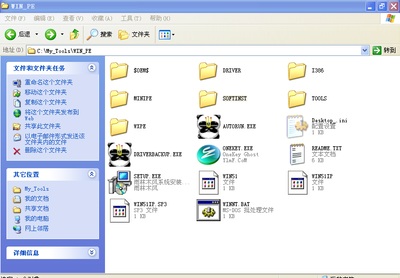Click the address bar path field
The width and height of the screenshot is (400, 278).
click(194, 50)
